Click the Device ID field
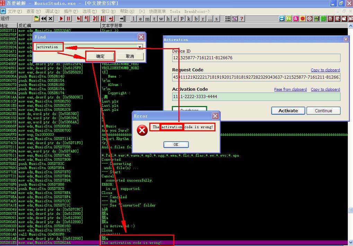 (256, 58)
